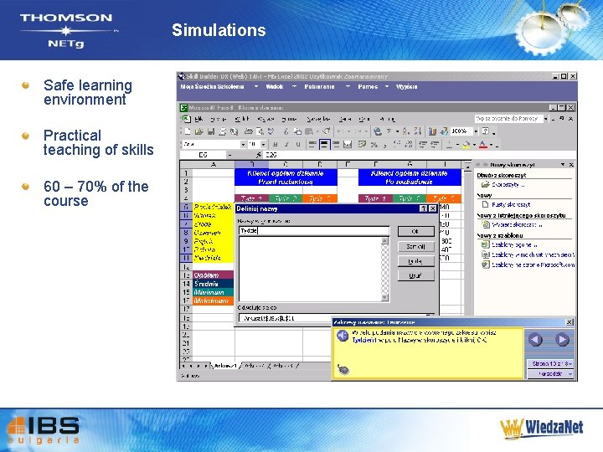
Task: Click the yellow Fill Color bucket swatch
Action: [466, 145]
